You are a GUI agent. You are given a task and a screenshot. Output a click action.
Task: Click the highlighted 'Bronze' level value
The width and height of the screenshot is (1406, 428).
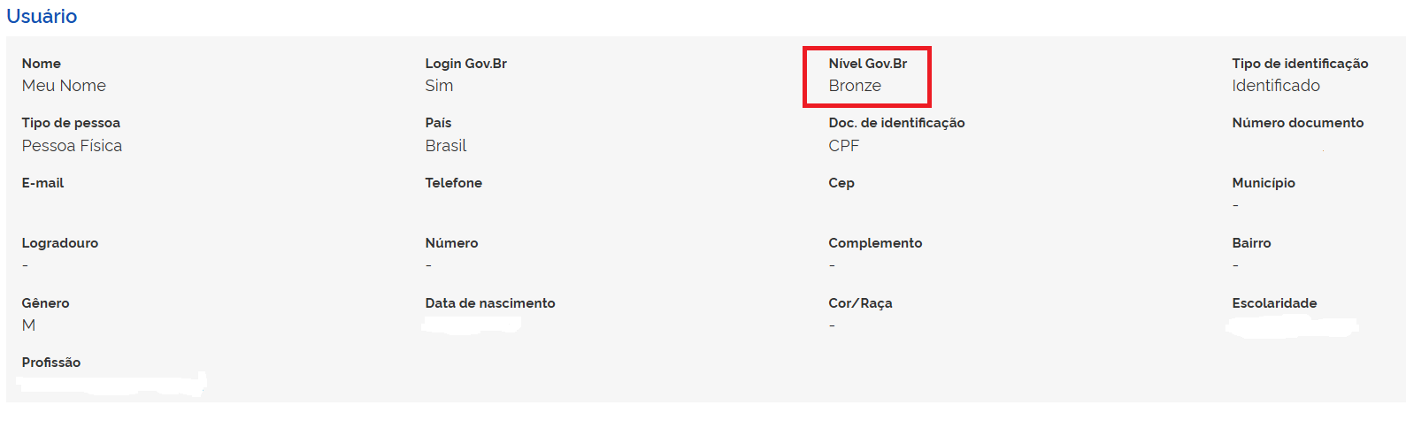coord(855,86)
